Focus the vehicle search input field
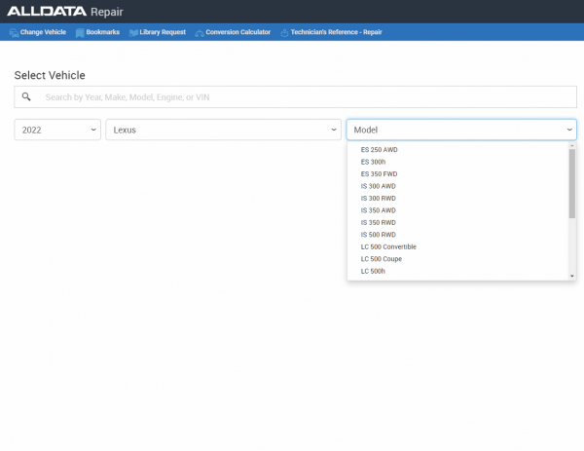 click(x=295, y=96)
